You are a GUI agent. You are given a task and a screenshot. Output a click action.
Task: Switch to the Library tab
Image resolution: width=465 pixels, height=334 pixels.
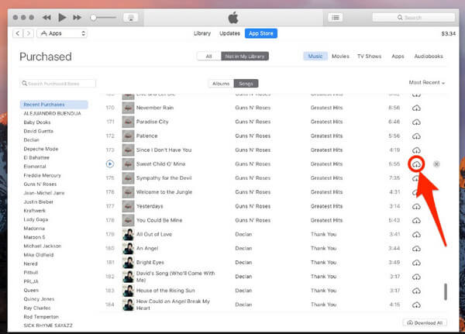click(202, 33)
